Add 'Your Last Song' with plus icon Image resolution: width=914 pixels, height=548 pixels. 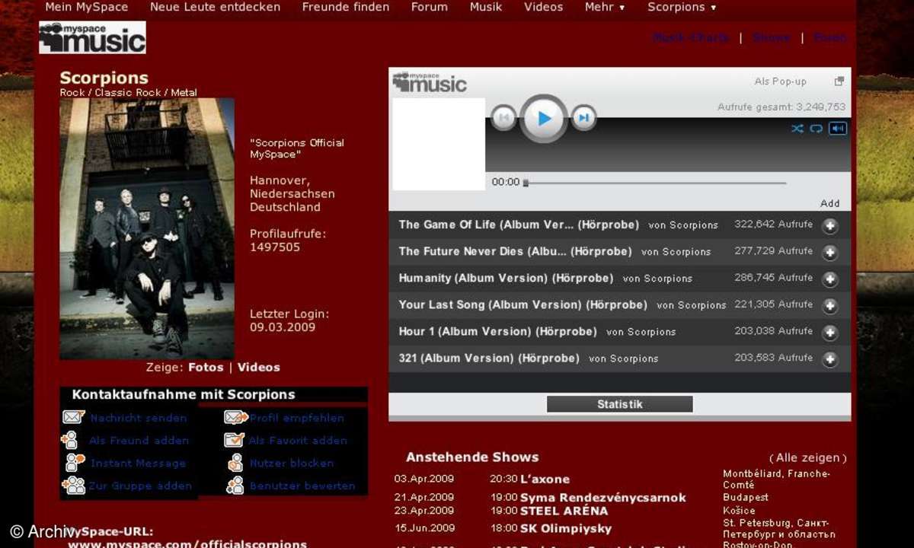pos(830,306)
